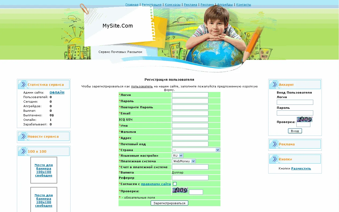The image size is (339, 212).
Task: Open the Апгрейды navigation link
Action: pos(225,5)
